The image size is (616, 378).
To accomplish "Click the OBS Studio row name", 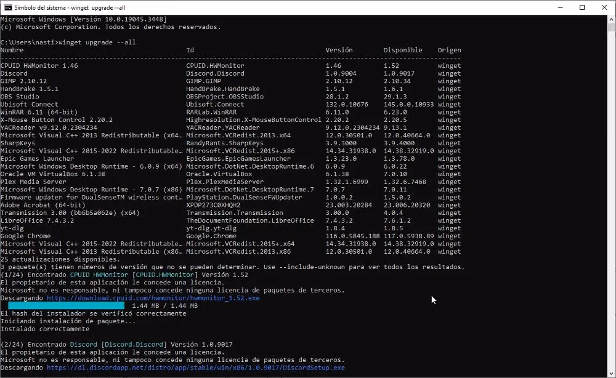I will pos(20,97).
